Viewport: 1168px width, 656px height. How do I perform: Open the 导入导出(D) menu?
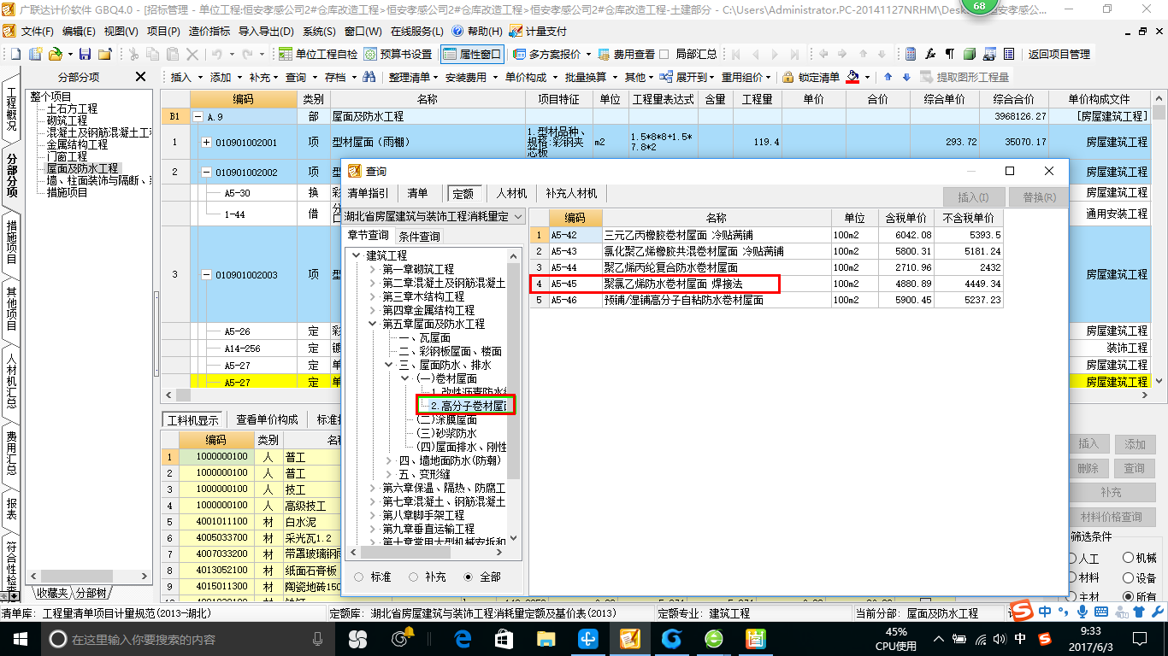[266, 31]
